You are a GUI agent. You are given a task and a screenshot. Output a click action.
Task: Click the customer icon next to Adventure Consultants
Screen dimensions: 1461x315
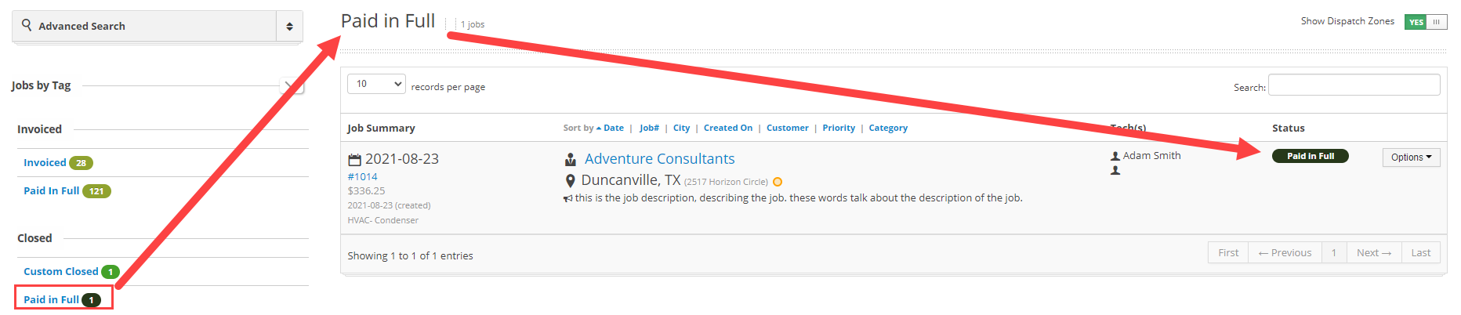click(x=570, y=160)
